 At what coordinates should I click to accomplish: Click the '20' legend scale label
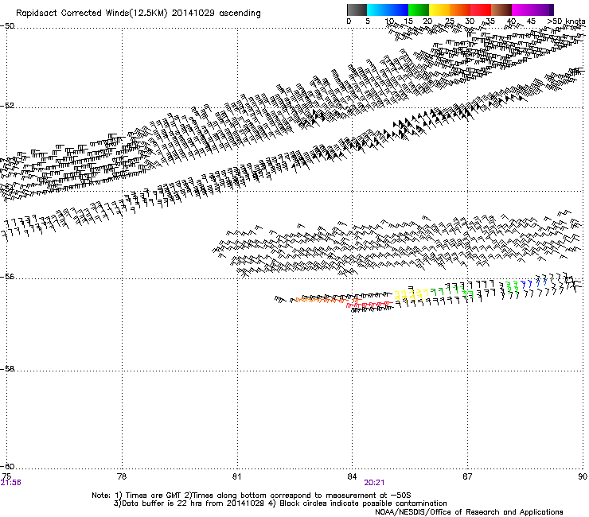pos(427,21)
